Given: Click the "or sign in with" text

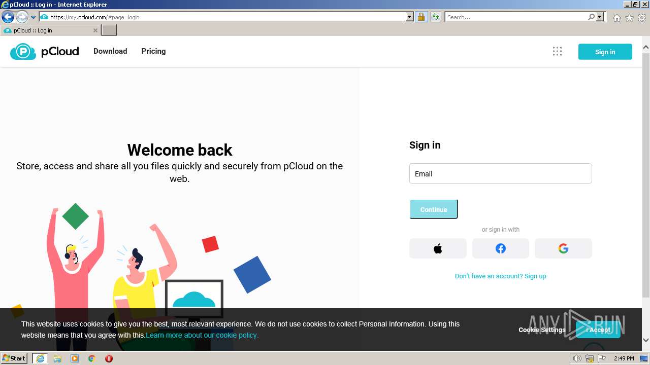Looking at the screenshot, I should (x=501, y=230).
